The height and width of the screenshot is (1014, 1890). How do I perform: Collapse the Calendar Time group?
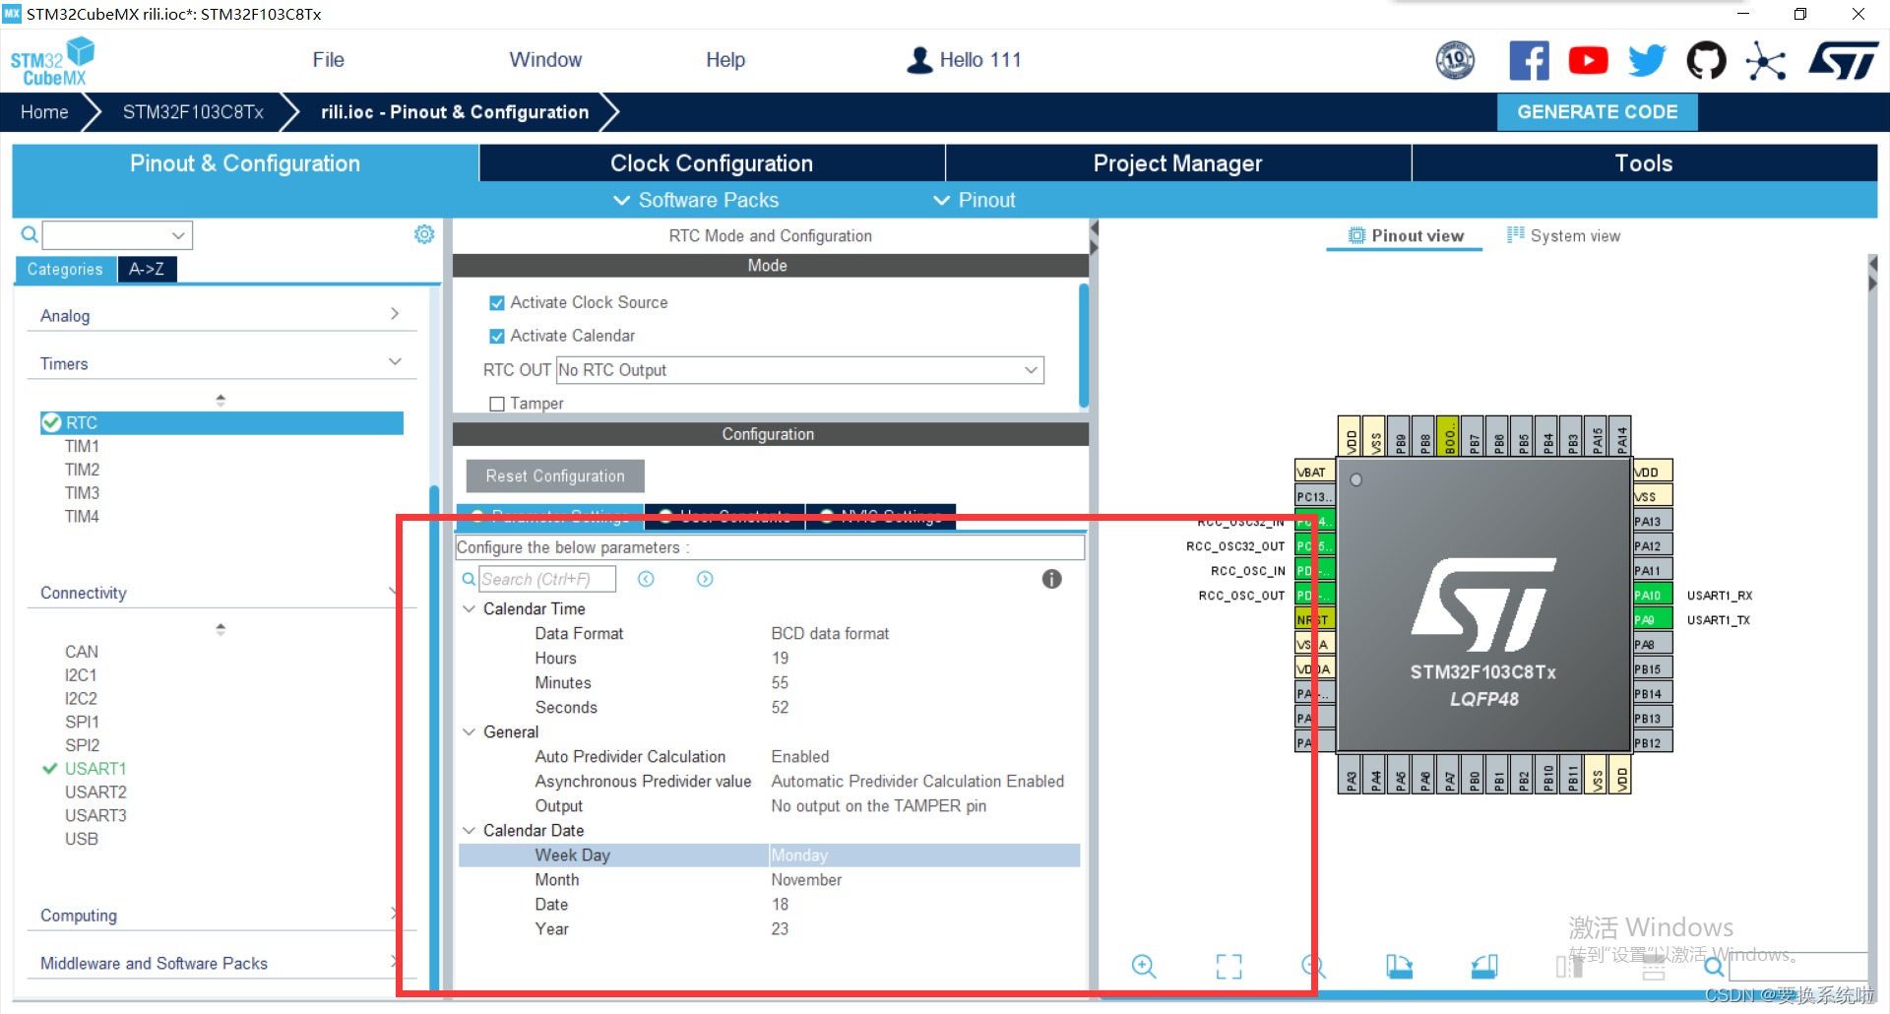click(469, 608)
